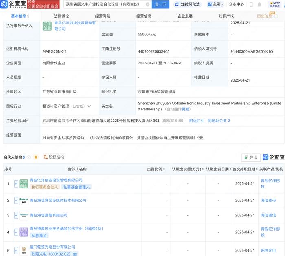
Task: Open 青岛铸原创业投资基金合伙企业 link
Action: click(x=66, y=229)
